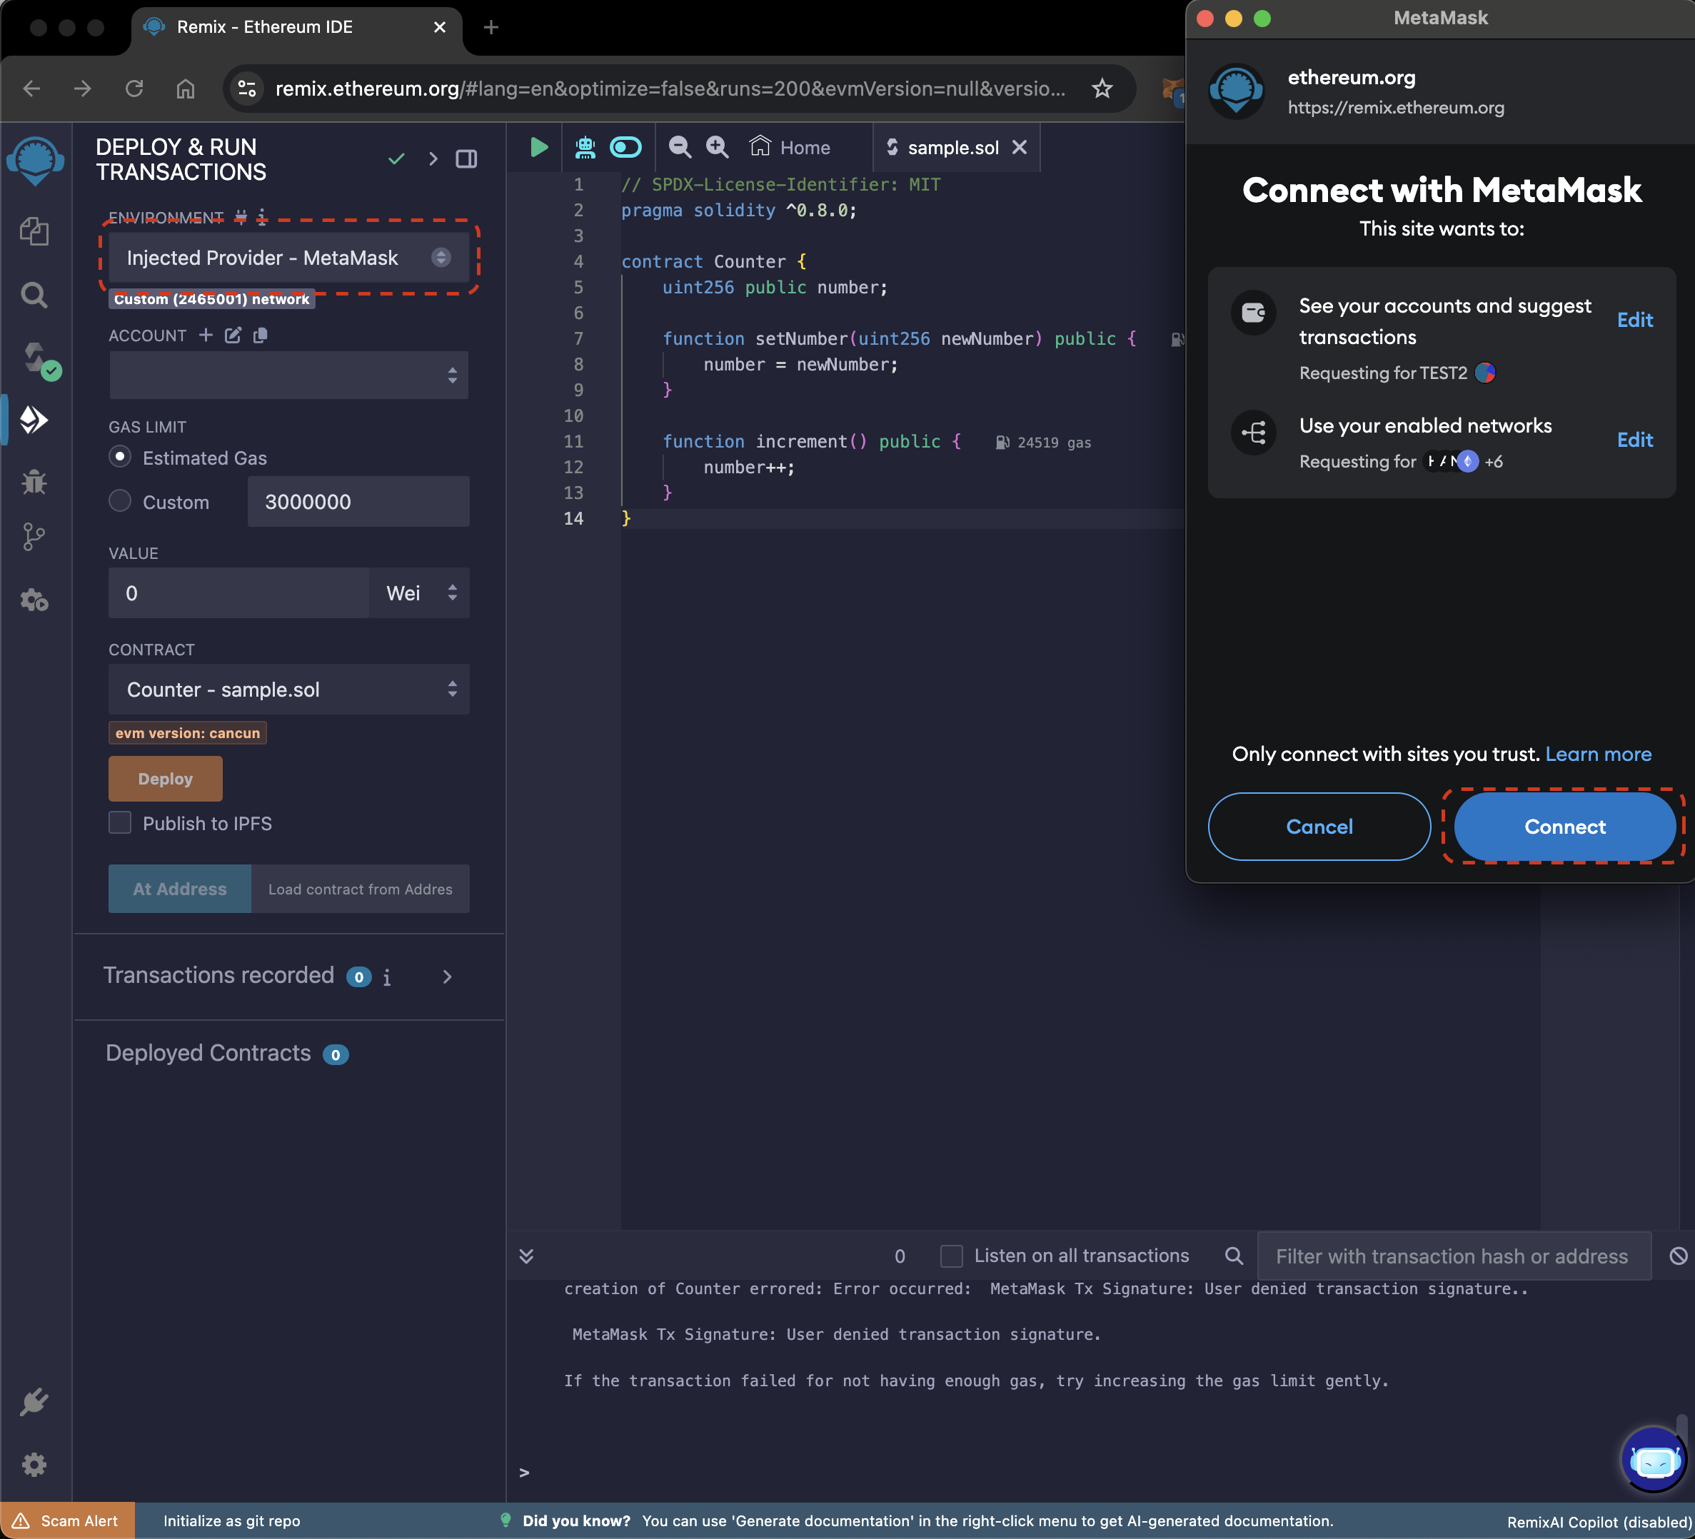Click the green Run script play icon

click(x=539, y=148)
